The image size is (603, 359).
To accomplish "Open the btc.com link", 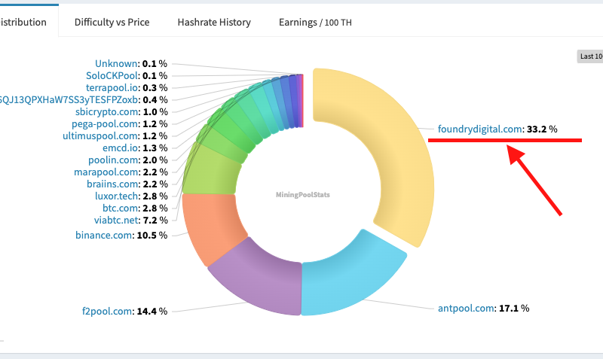I will (121, 208).
